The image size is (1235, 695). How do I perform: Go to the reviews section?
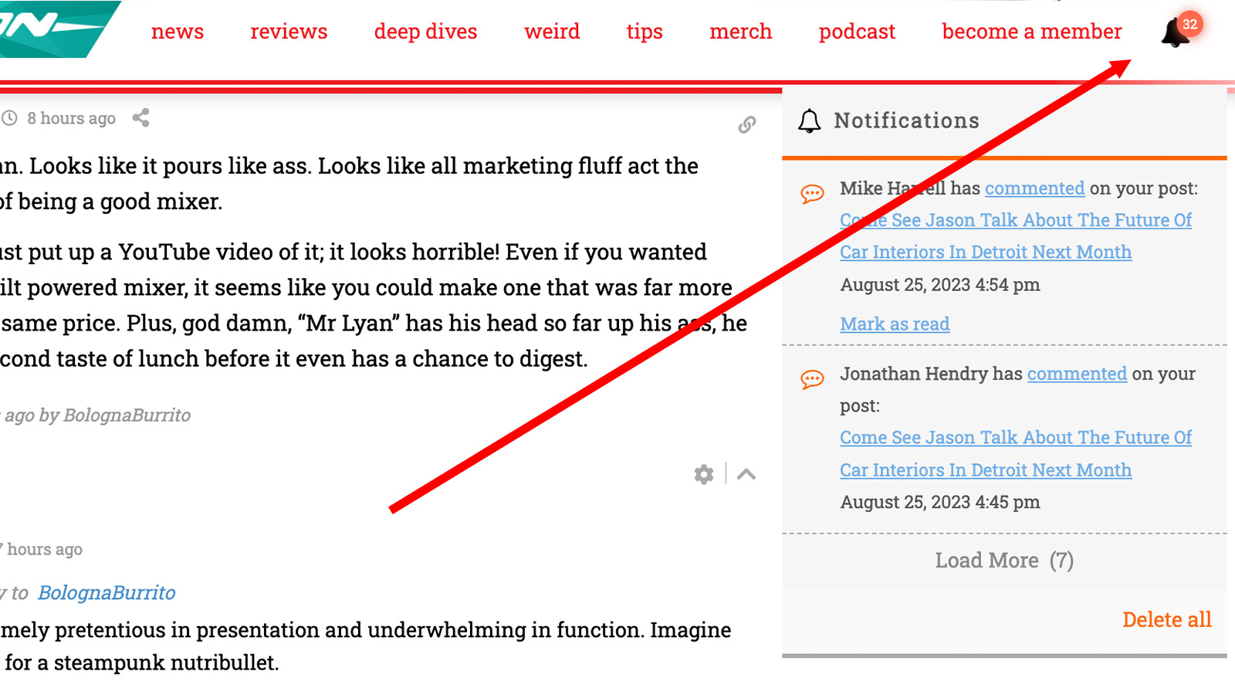pos(289,32)
